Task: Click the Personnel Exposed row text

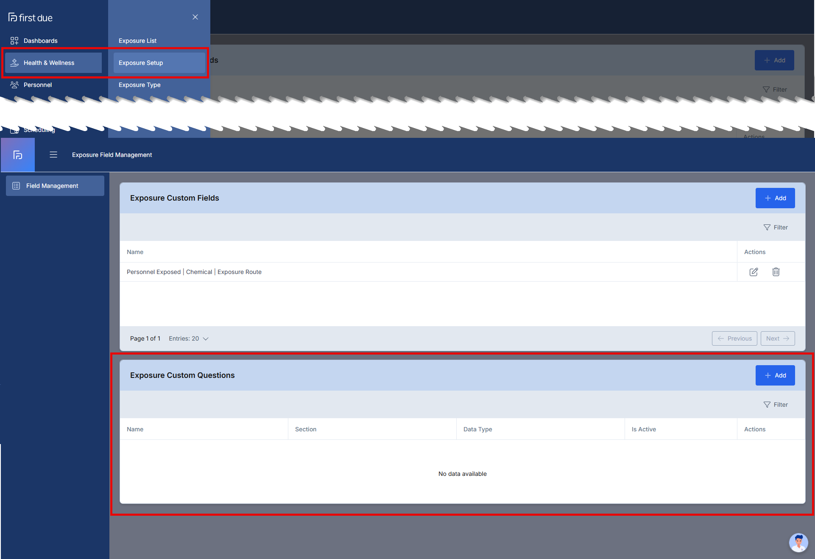Action: [194, 272]
